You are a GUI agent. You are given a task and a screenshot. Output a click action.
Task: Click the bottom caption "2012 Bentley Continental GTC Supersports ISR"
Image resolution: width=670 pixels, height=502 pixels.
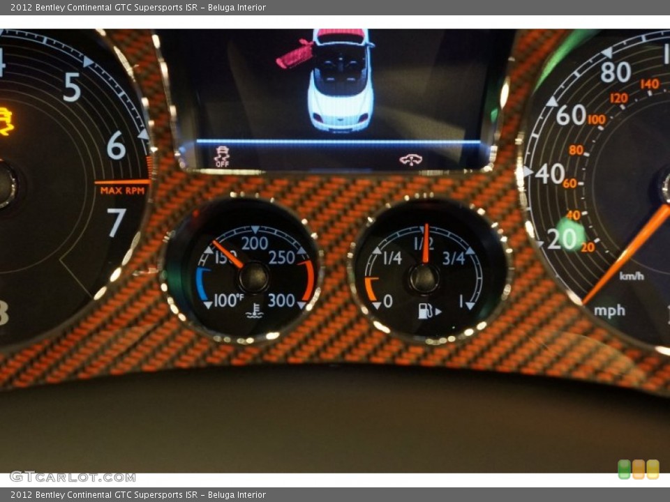(104, 495)
